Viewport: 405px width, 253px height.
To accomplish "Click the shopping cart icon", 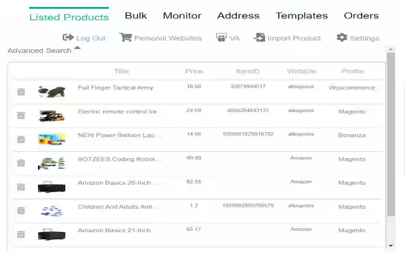I will coord(125,37).
